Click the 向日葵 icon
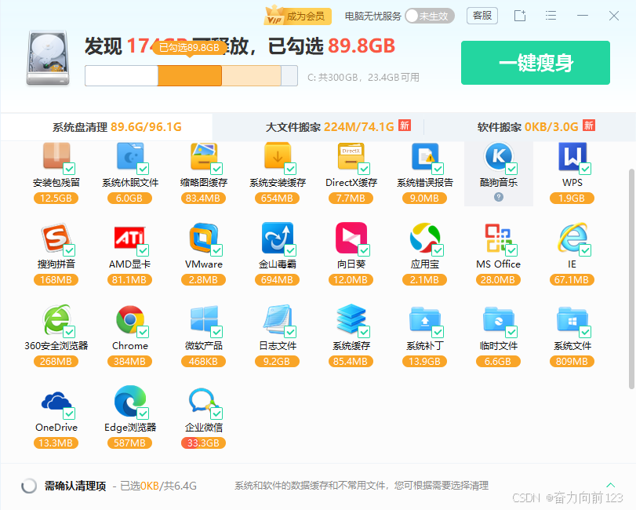The image size is (636, 510). click(351, 238)
